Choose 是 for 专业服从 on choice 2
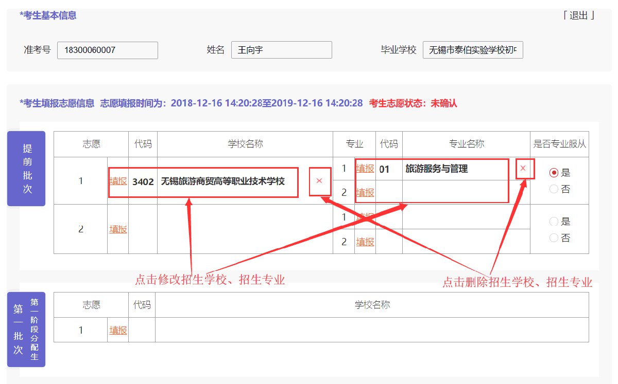Screen dimensions: 618x384 [554, 222]
